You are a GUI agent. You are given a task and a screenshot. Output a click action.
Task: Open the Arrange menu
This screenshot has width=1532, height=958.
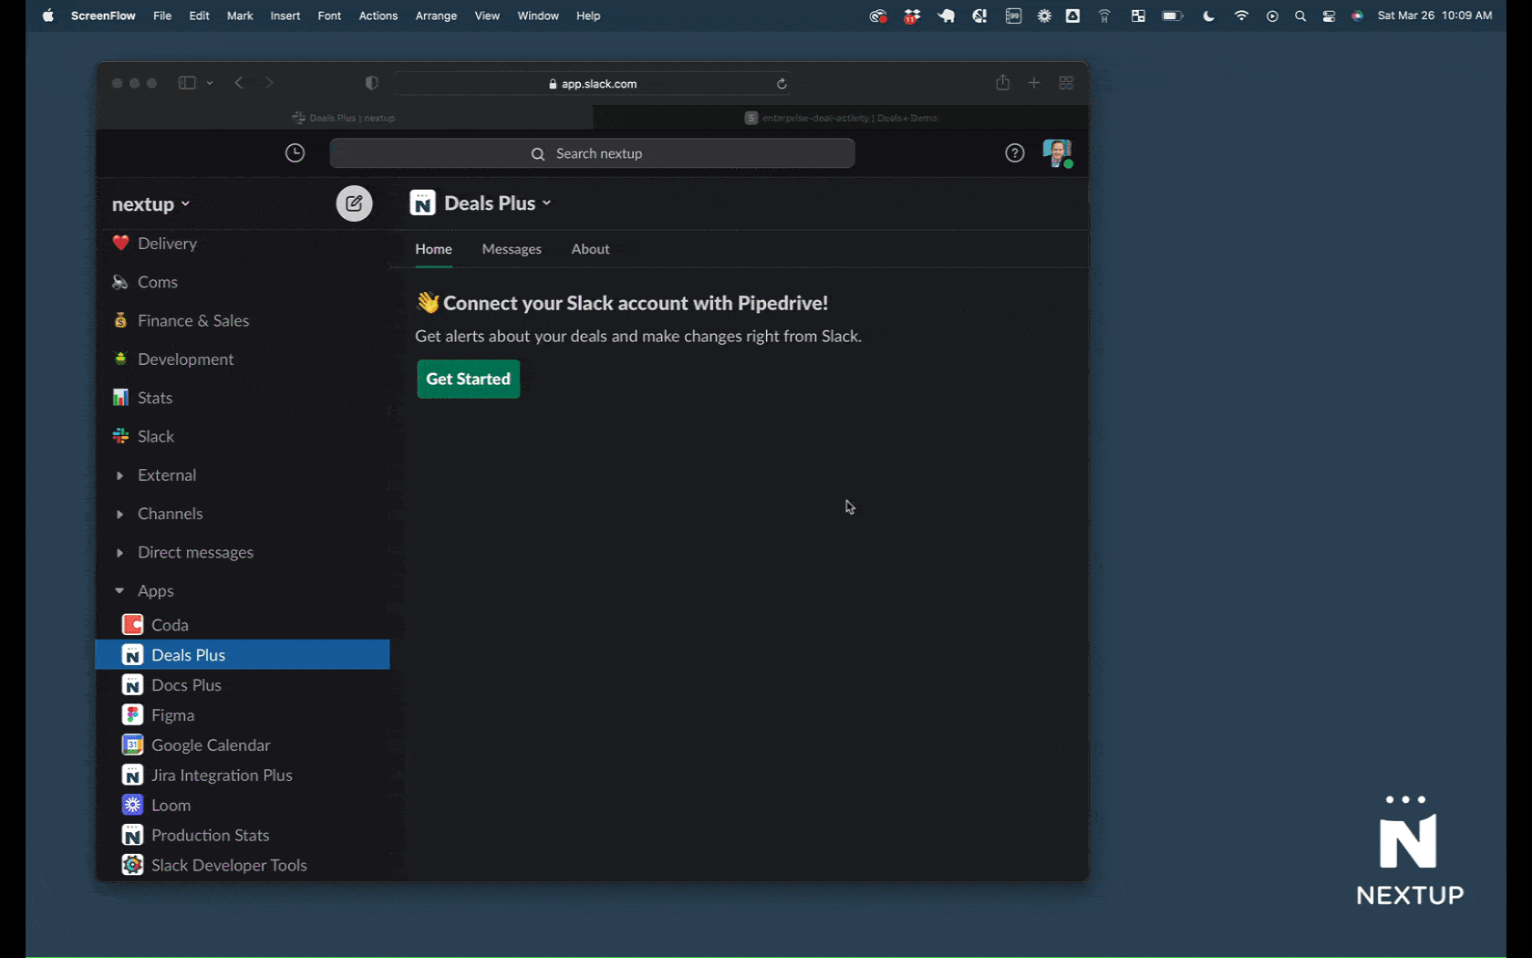click(x=436, y=16)
